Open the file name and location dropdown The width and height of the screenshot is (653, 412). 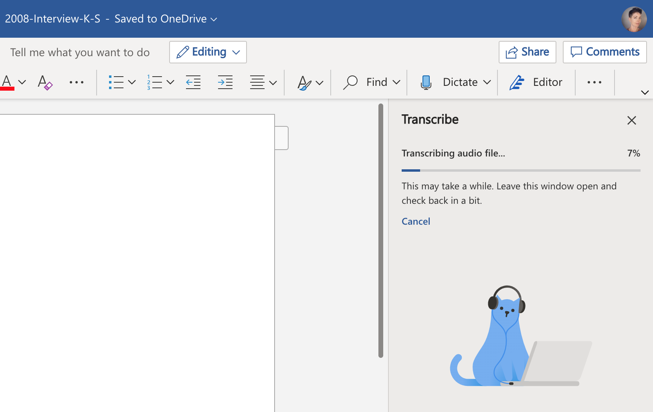pyautogui.click(x=111, y=19)
